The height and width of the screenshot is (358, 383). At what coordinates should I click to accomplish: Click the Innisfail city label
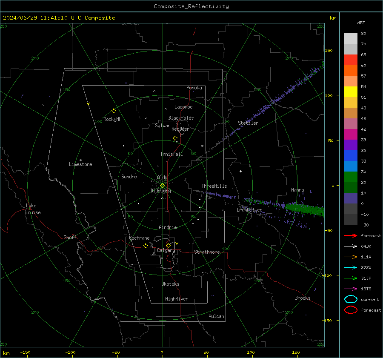pos(171,154)
